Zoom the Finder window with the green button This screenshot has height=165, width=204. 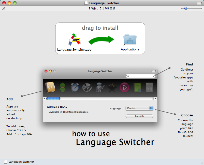click(15, 3)
